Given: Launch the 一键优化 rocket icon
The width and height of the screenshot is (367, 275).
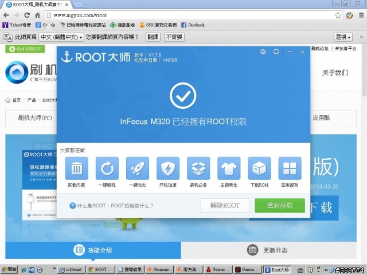Looking at the screenshot, I should point(138,168).
